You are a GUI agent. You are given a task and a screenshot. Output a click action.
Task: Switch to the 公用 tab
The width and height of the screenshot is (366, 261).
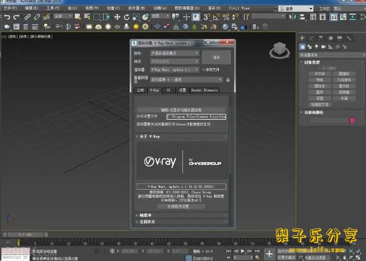pyautogui.click(x=140, y=90)
